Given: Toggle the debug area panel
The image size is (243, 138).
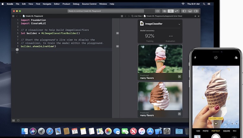Looking at the screenshot, I should point(190,11).
